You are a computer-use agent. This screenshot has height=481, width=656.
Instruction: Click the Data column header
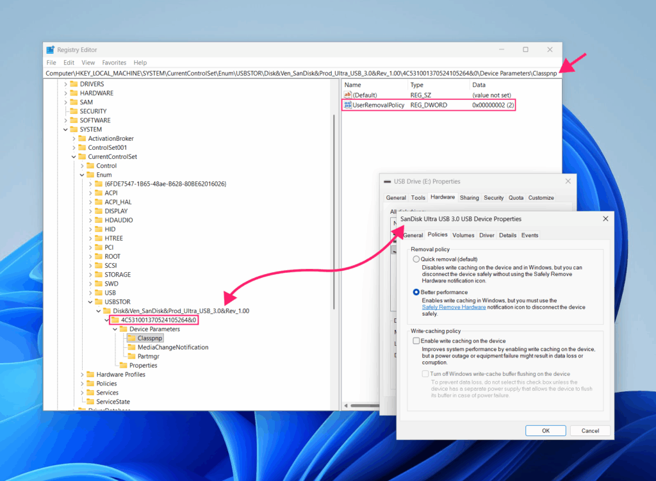(516, 85)
